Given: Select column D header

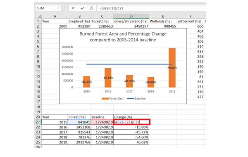Looking at the screenshot, I should tap(131, 16).
